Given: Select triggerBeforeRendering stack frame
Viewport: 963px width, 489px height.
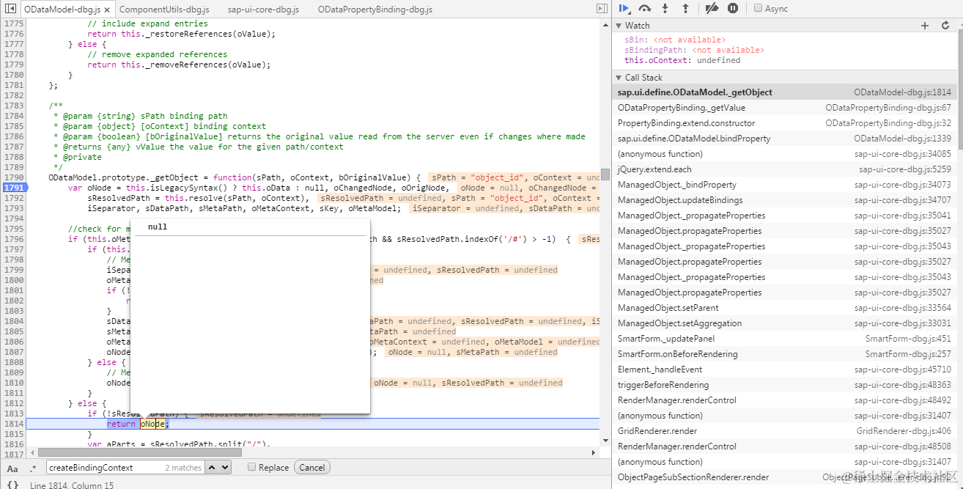Looking at the screenshot, I should (x=784, y=385).
